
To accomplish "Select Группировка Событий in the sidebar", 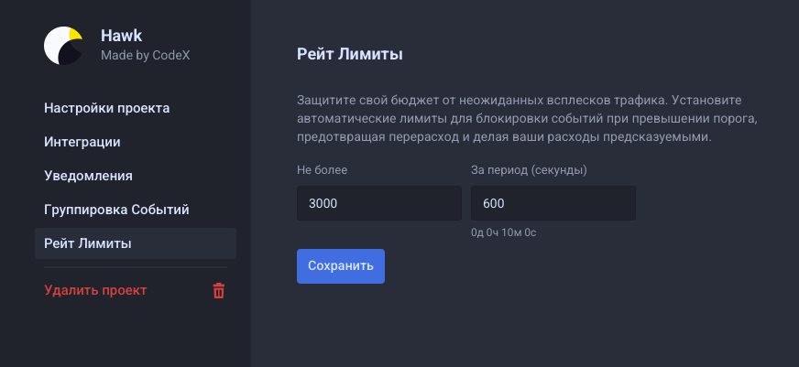I will click(x=116, y=210).
